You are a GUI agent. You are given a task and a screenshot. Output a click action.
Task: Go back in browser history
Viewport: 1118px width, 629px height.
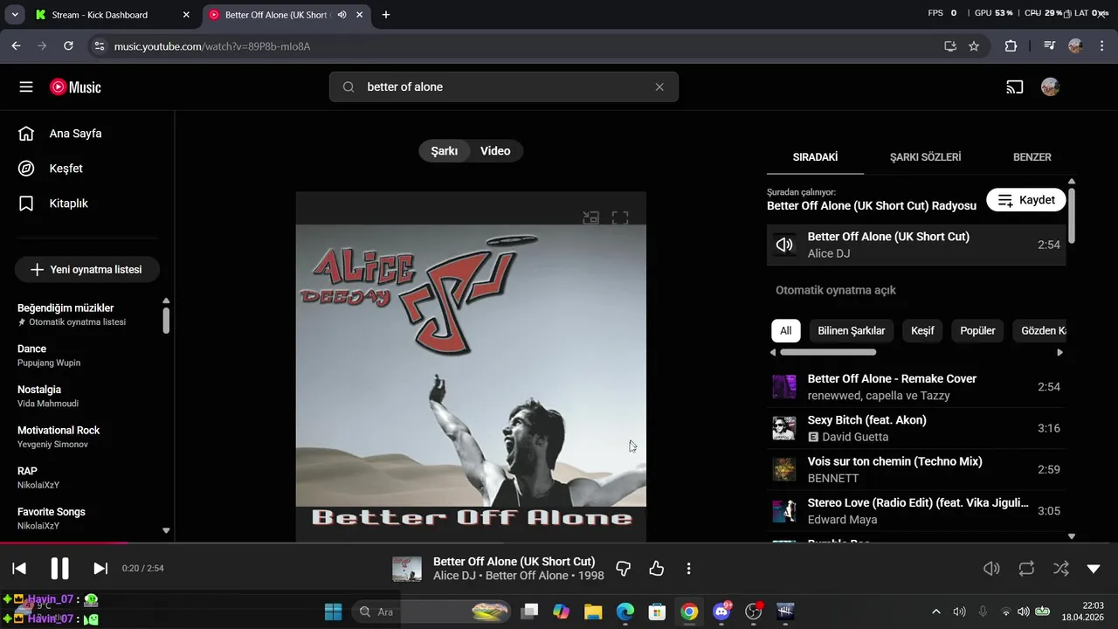pyautogui.click(x=16, y=46)
